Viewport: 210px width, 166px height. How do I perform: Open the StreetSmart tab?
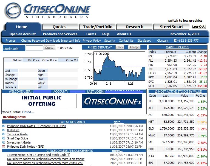[171, 27]
